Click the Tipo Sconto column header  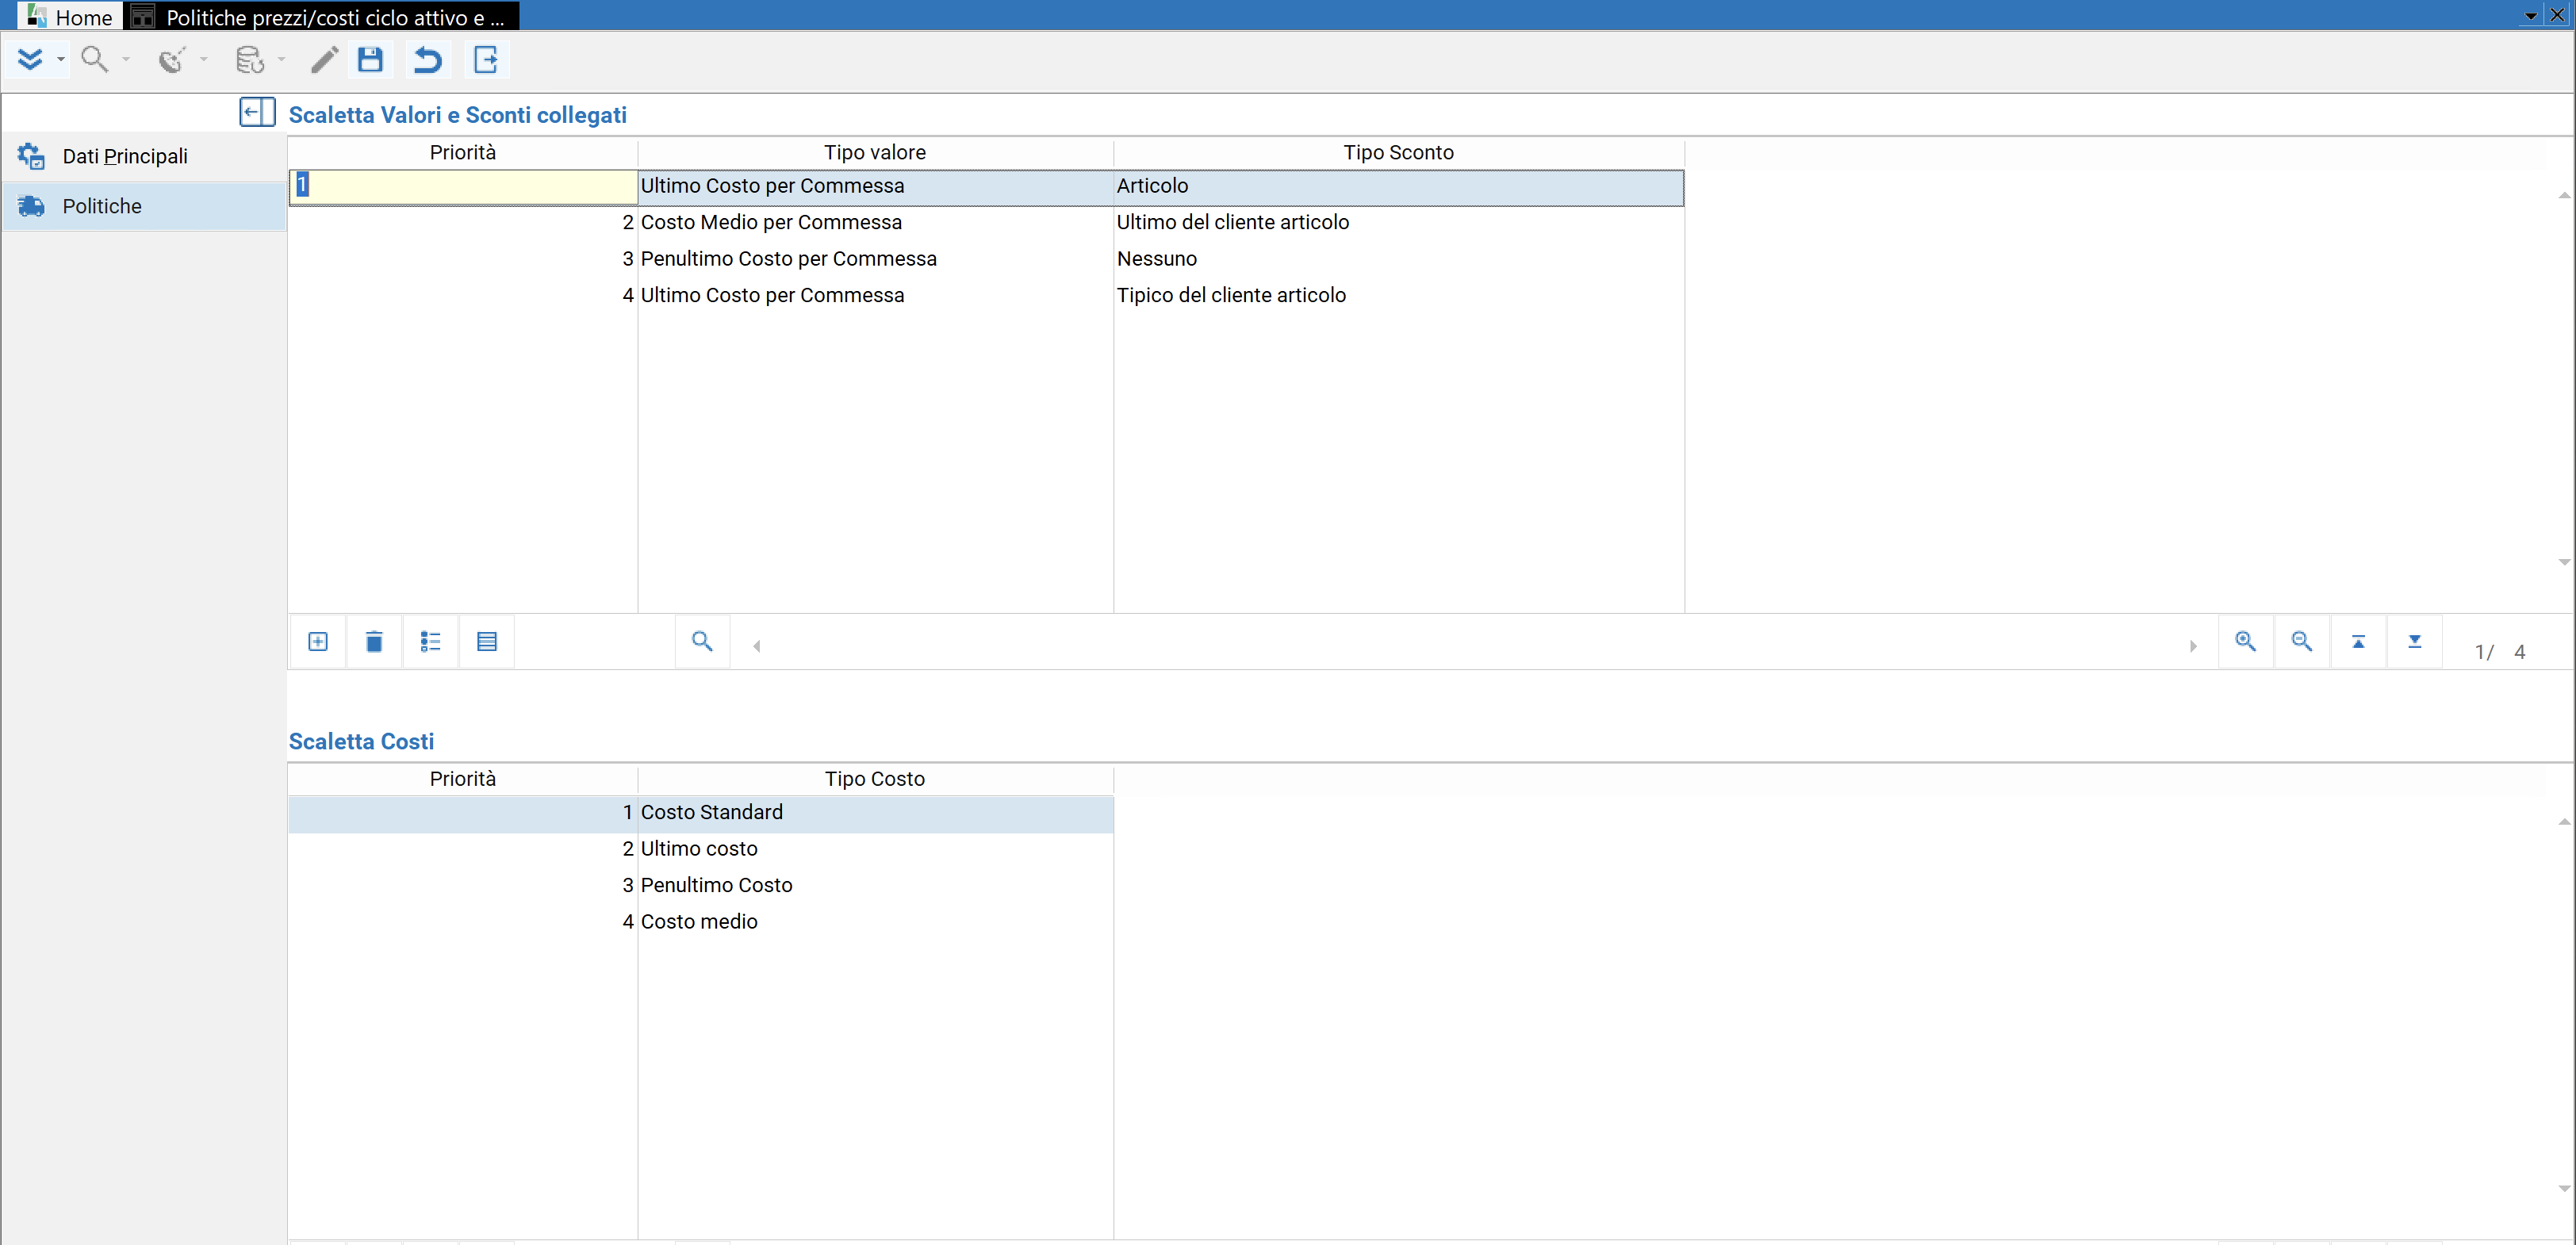(1398, 152)
